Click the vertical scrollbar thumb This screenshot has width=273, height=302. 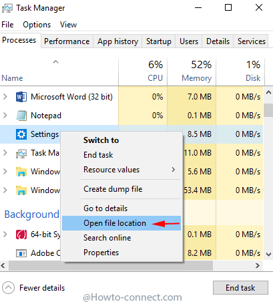pos(268,110)
